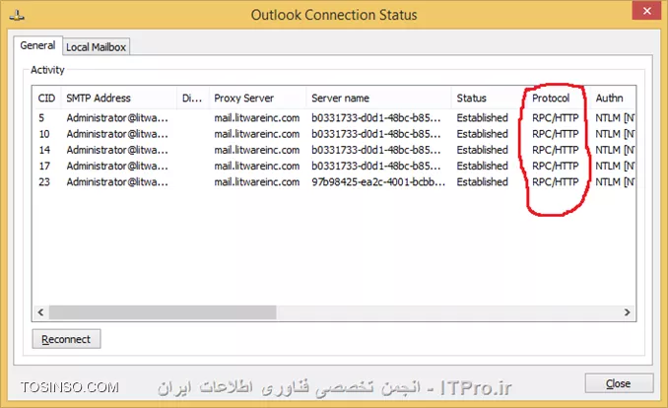Switch to the Local Mailbox tab
The width and height of the screenshot is (668, 408).
[x=96, y=47]
